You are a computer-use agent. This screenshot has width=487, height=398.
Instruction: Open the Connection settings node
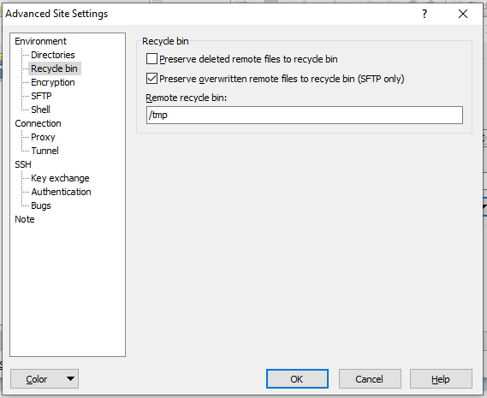[38, 123]
